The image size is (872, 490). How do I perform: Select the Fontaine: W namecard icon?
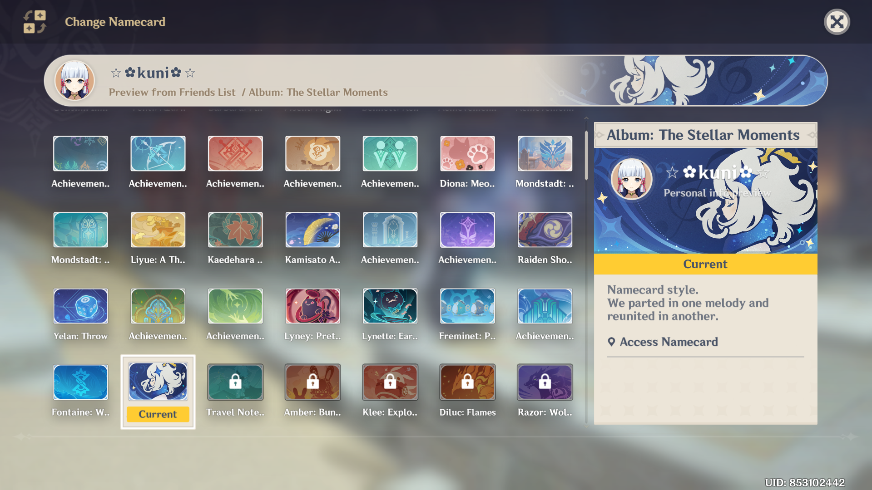[x=80, y=382]
